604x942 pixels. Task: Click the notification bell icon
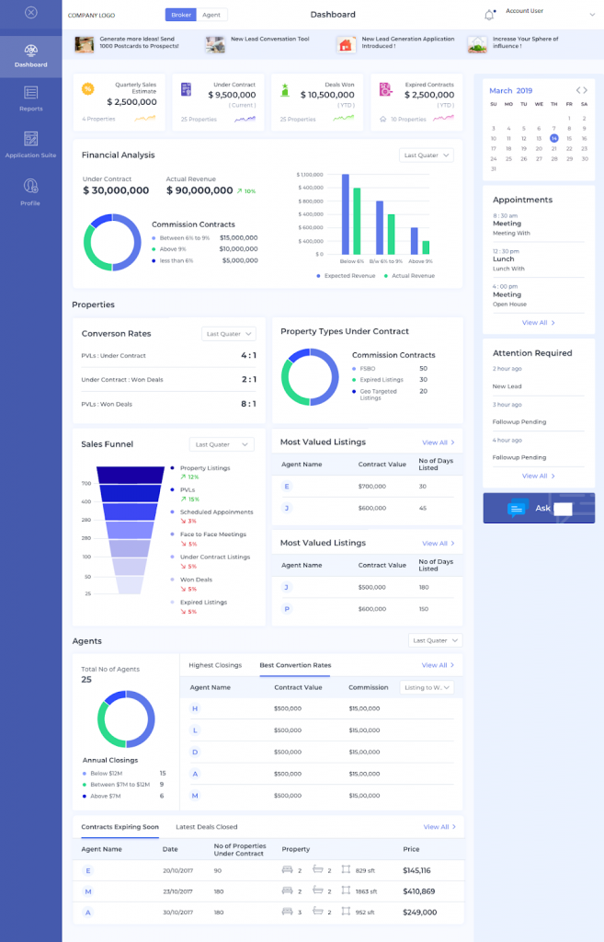(x=489, y=15)
